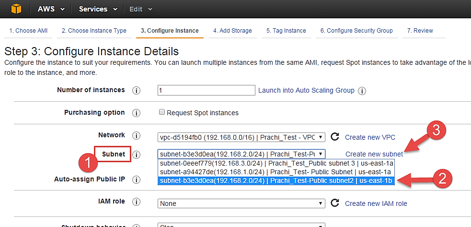
Task: Click info icon next to Number of instances
Action: tap(136, 90)
